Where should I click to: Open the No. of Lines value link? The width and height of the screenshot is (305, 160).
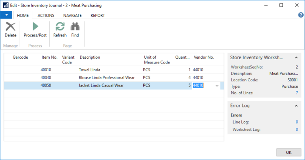[297, 93]
